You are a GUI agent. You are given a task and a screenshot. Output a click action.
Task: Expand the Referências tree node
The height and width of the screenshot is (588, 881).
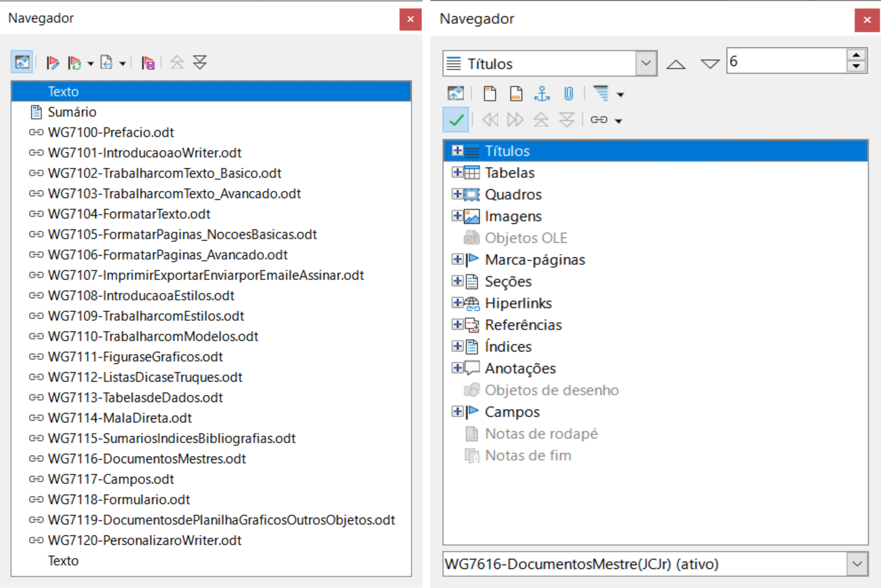457,324
